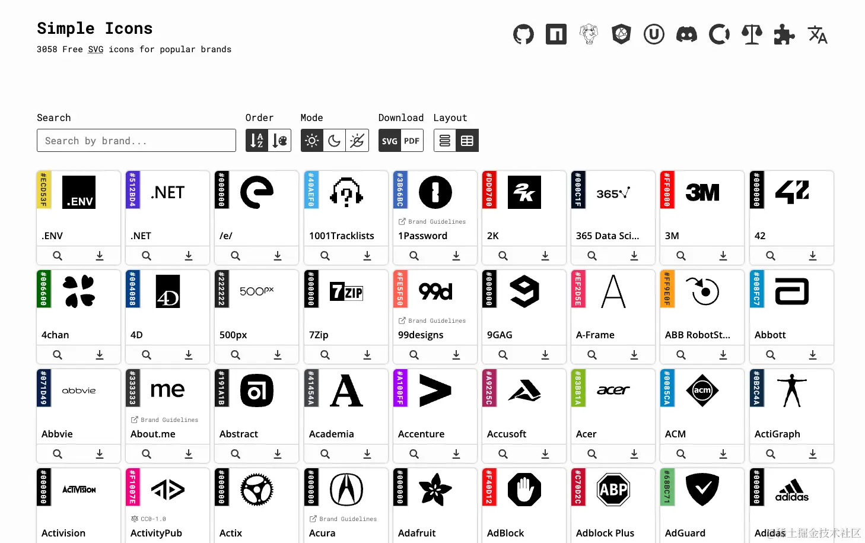Open the UNPKG icon in header
This screenshot has height=543, width=865.
click(654, 34)
